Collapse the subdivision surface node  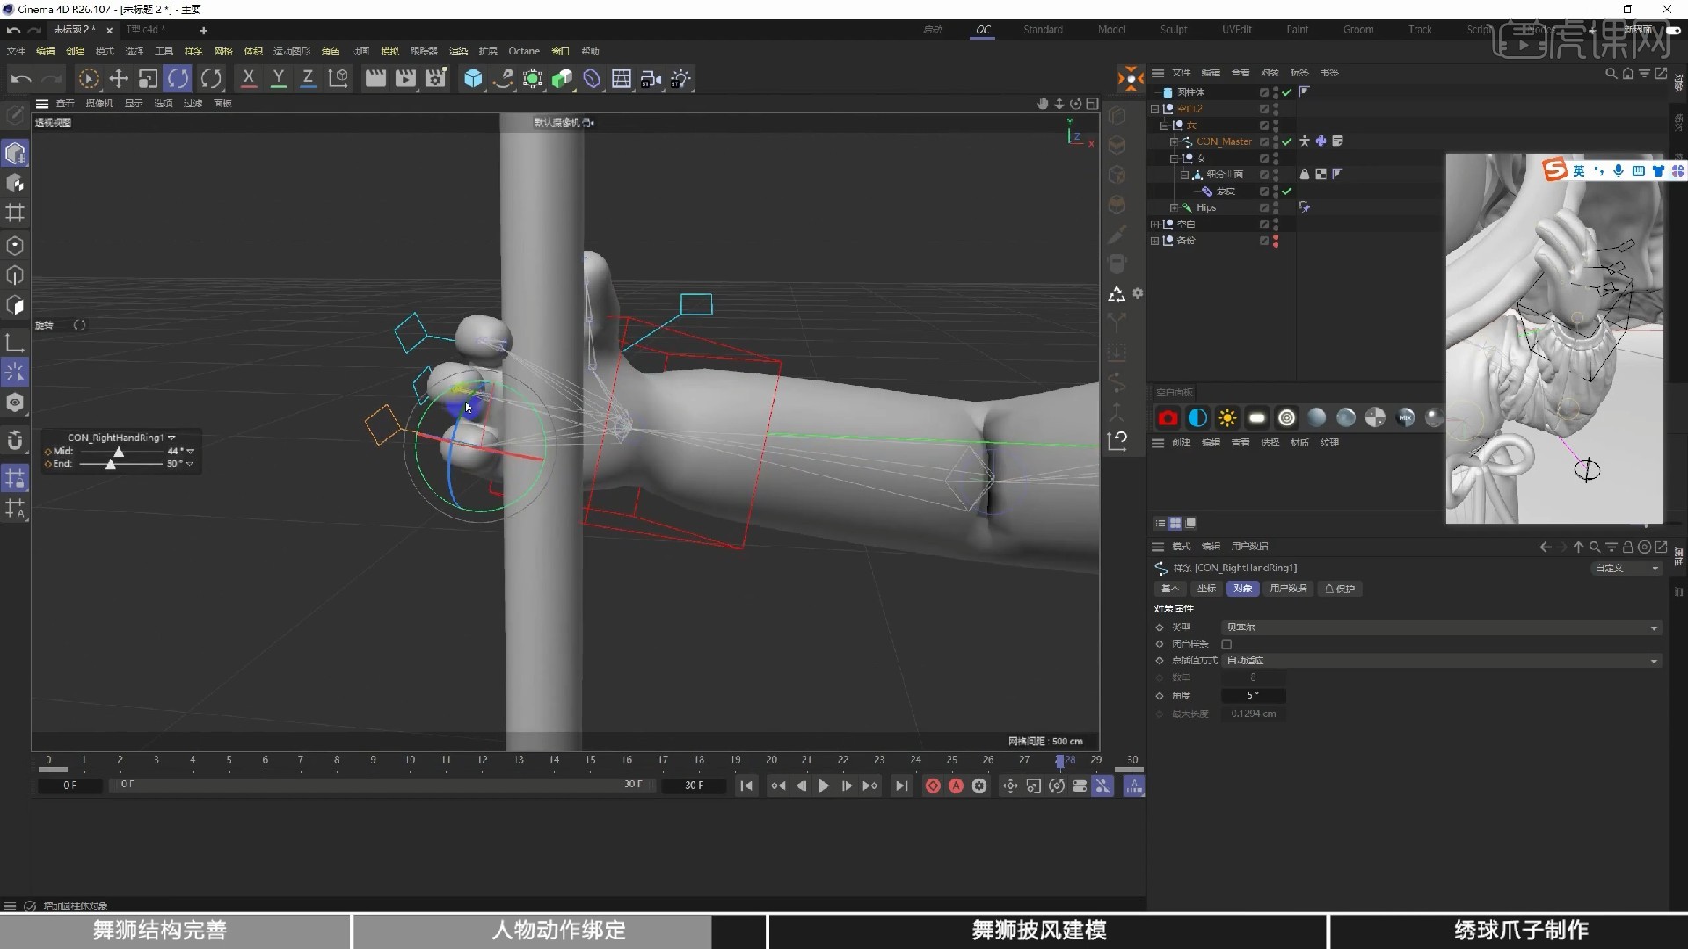tap(1184, 175)
